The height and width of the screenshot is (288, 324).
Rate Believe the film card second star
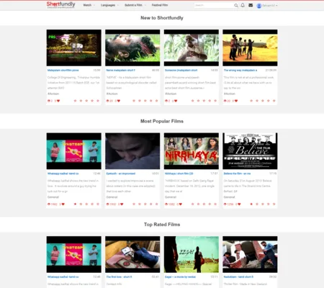point(257,204)
